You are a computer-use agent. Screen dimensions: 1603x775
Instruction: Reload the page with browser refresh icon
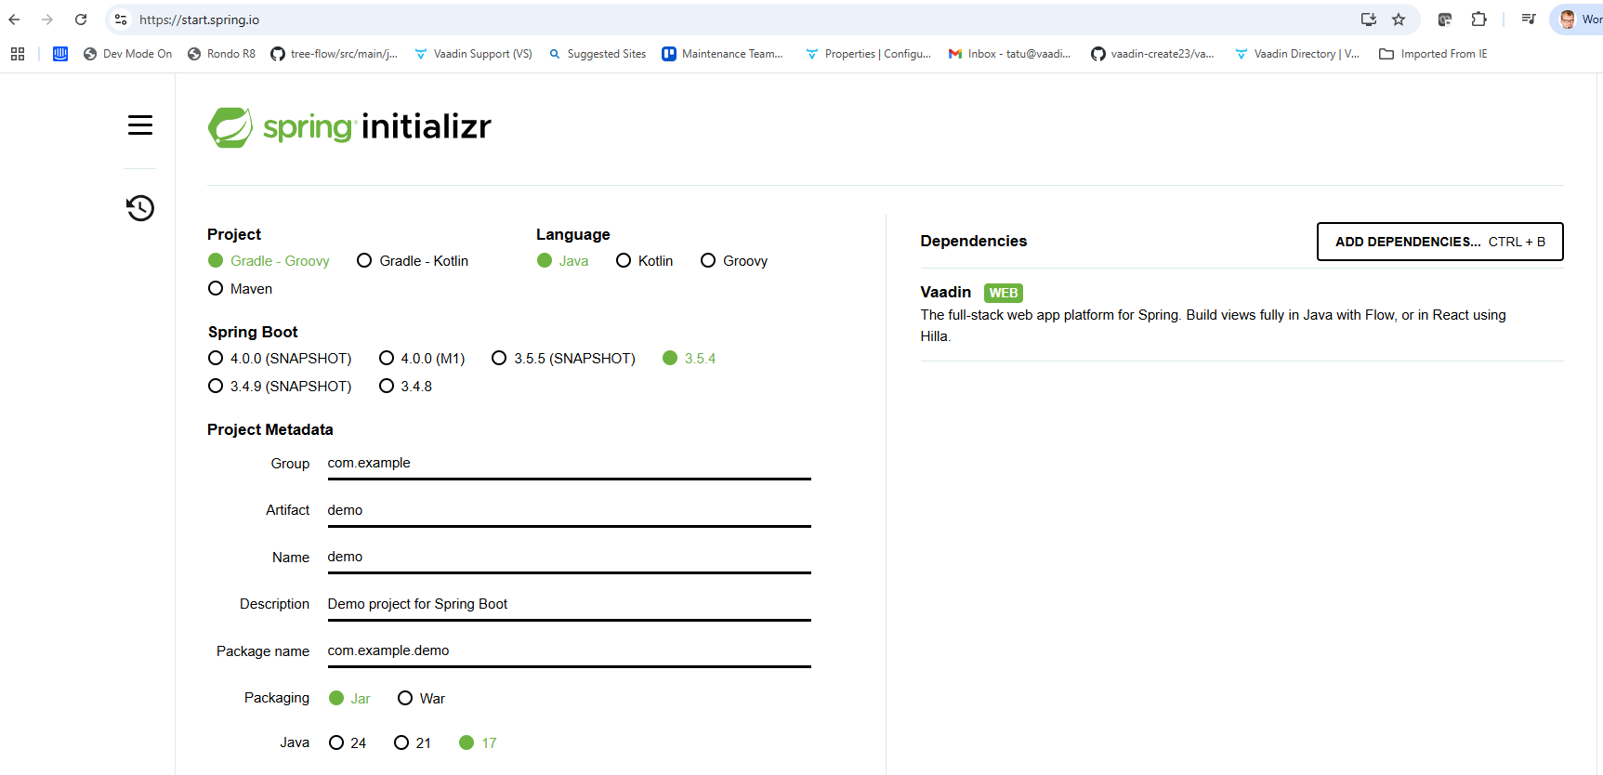point(81,20)
